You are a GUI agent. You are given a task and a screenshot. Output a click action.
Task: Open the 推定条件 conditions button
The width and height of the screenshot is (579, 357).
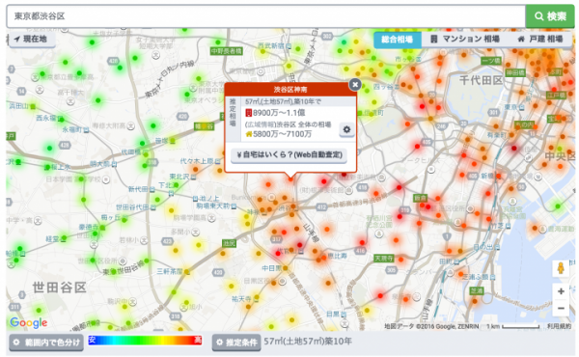[x=236, y=343]
